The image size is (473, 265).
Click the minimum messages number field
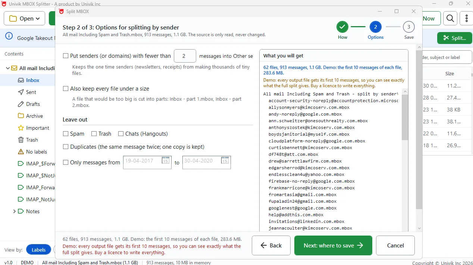click(185, 56)
